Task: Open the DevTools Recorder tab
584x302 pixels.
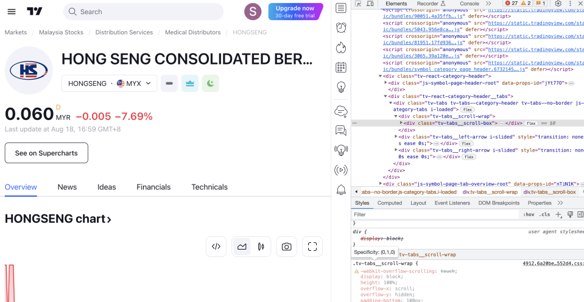Action: click(431, 4)
